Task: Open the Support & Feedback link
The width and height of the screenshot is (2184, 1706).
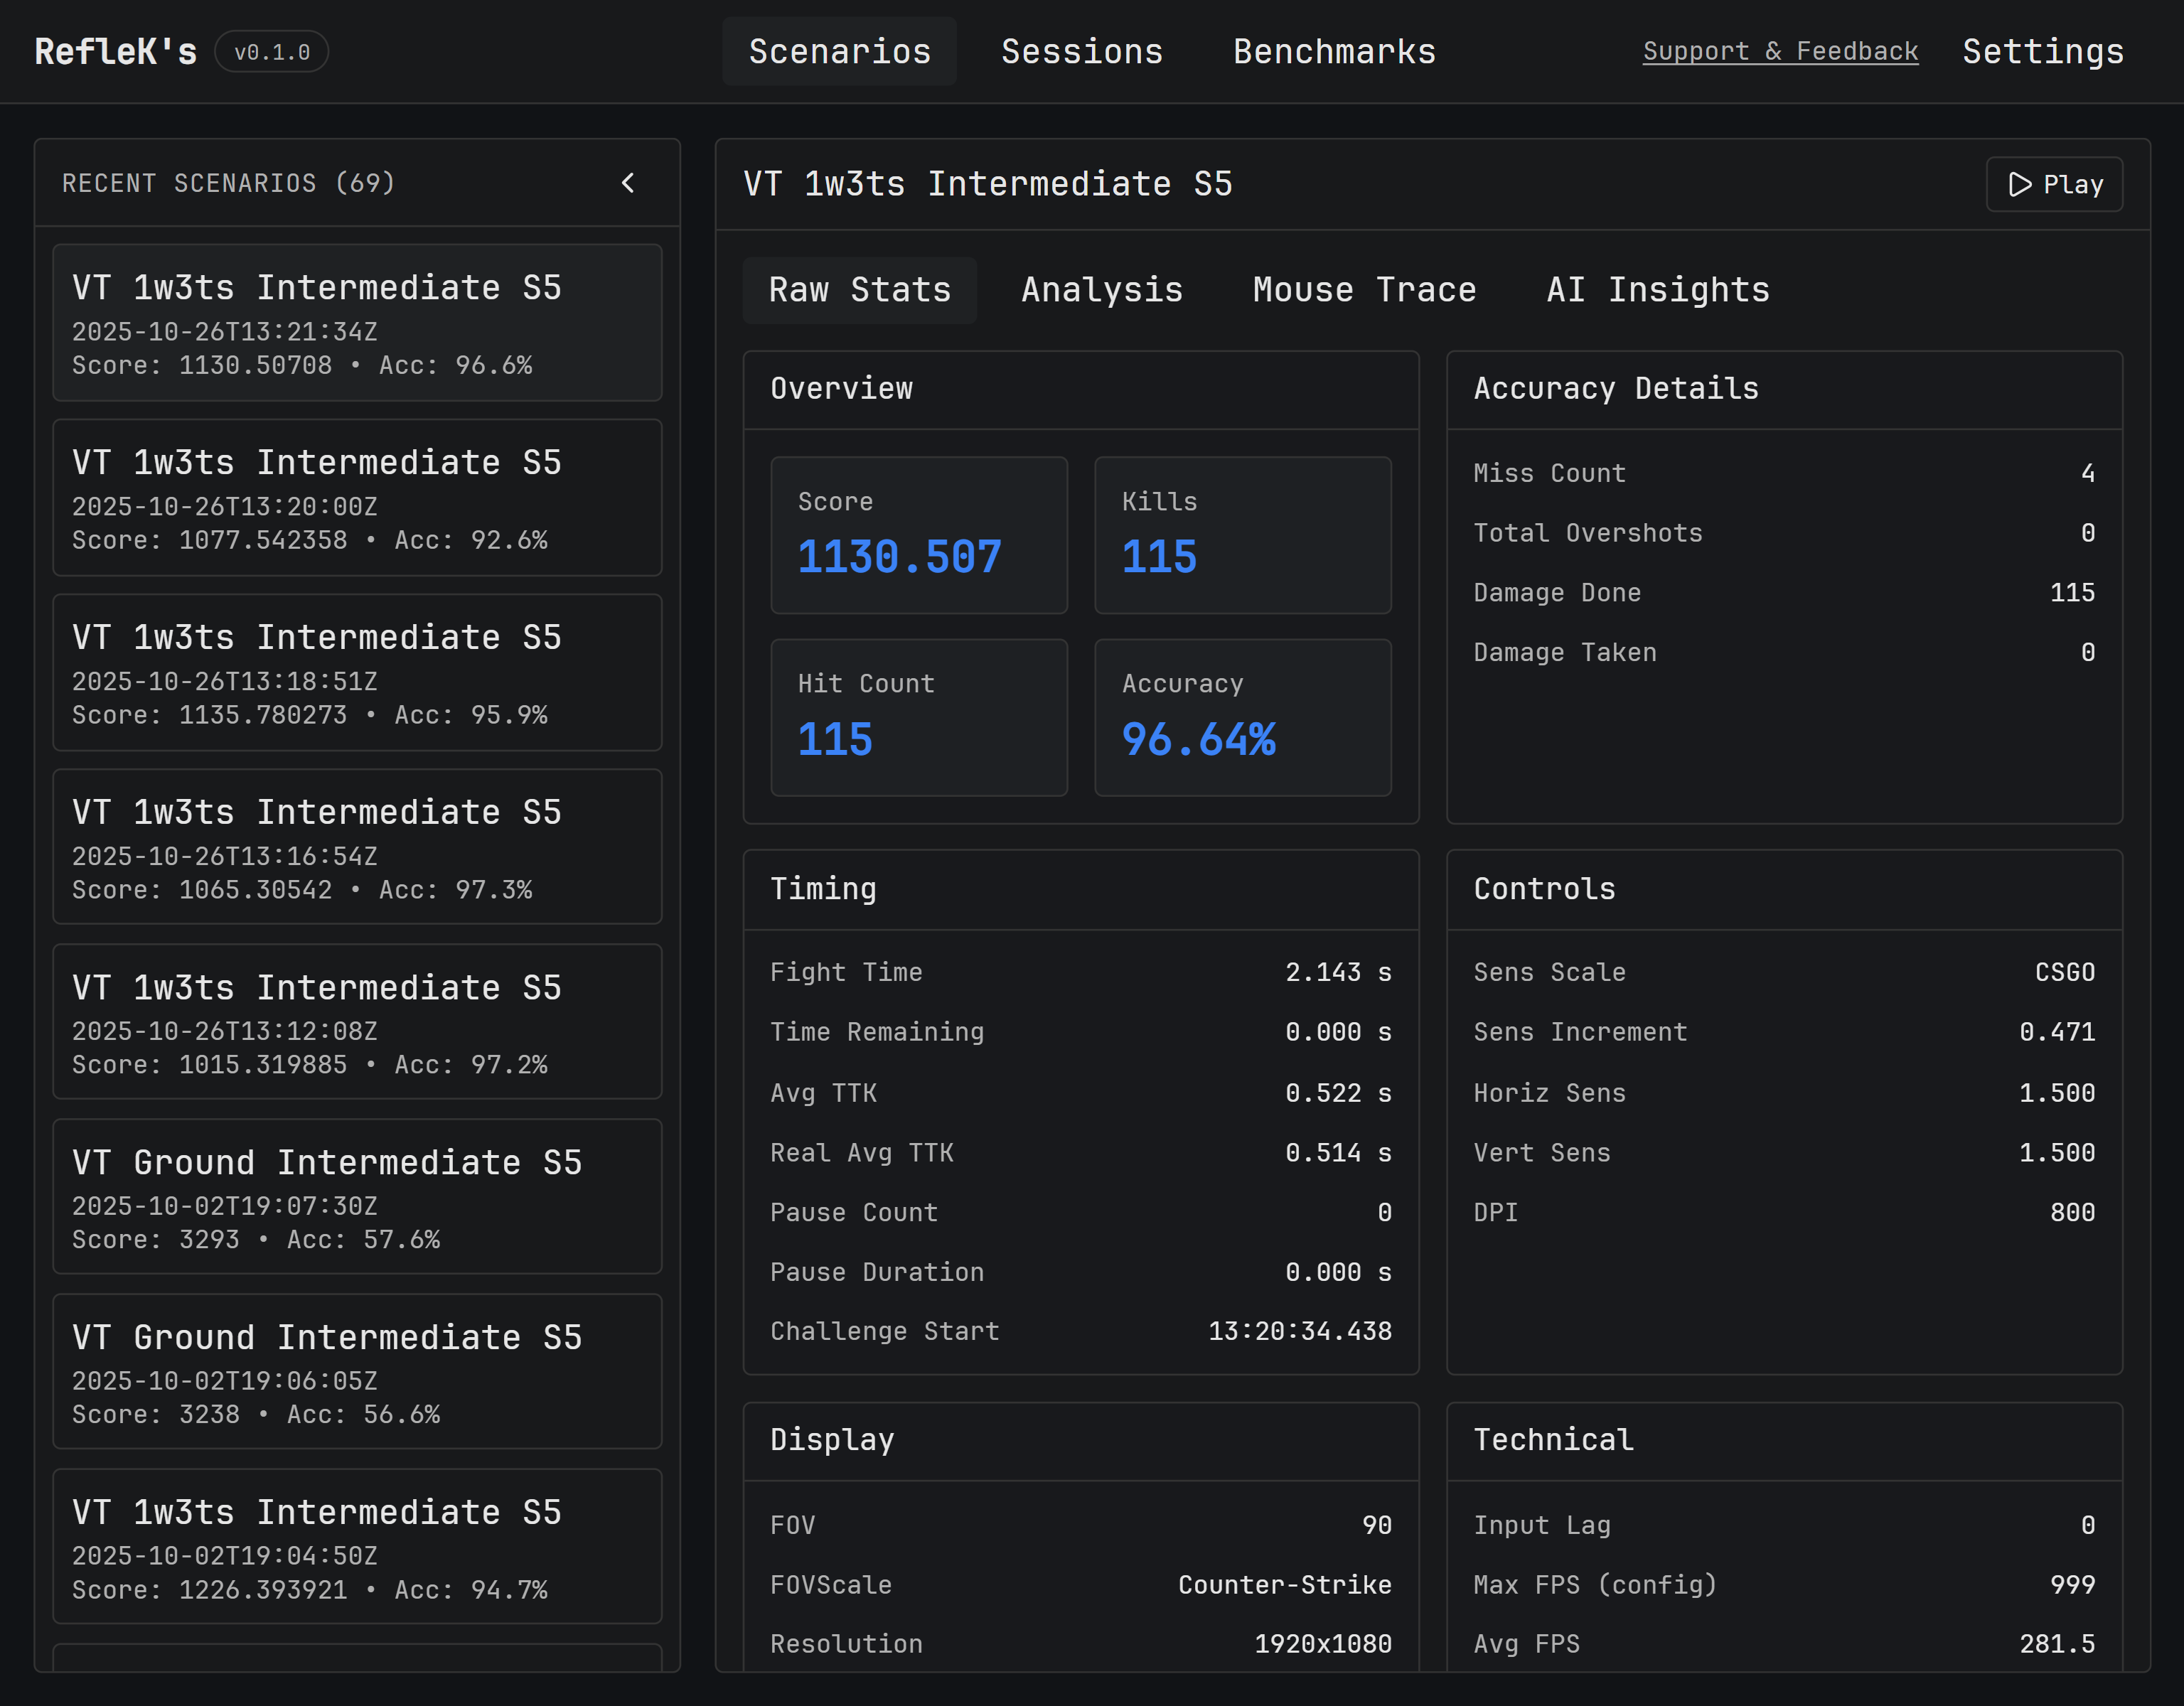Action: pos(1781,51)
